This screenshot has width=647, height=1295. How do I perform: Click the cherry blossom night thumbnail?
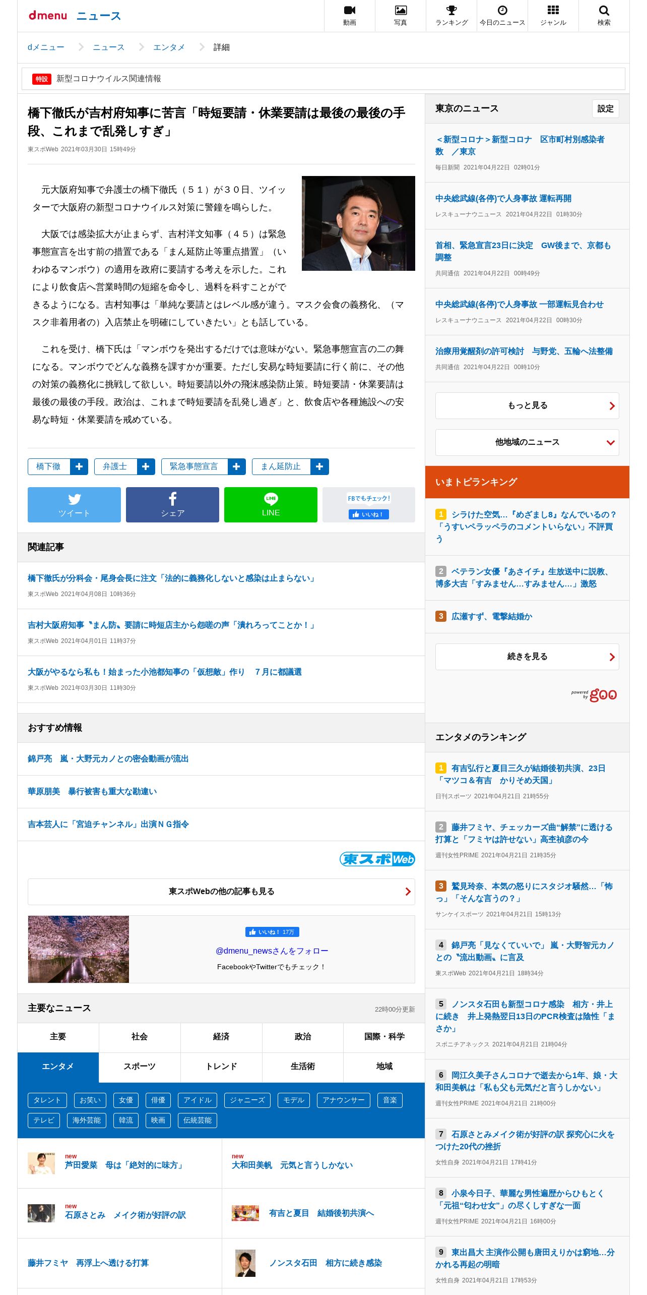point(79,949)
